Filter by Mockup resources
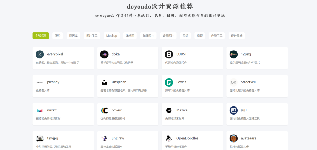 (112, 36)
